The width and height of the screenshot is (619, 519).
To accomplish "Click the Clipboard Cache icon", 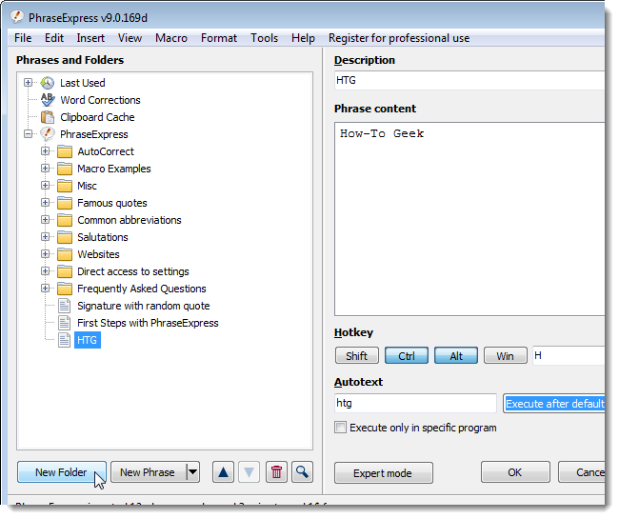I will 48,117.
